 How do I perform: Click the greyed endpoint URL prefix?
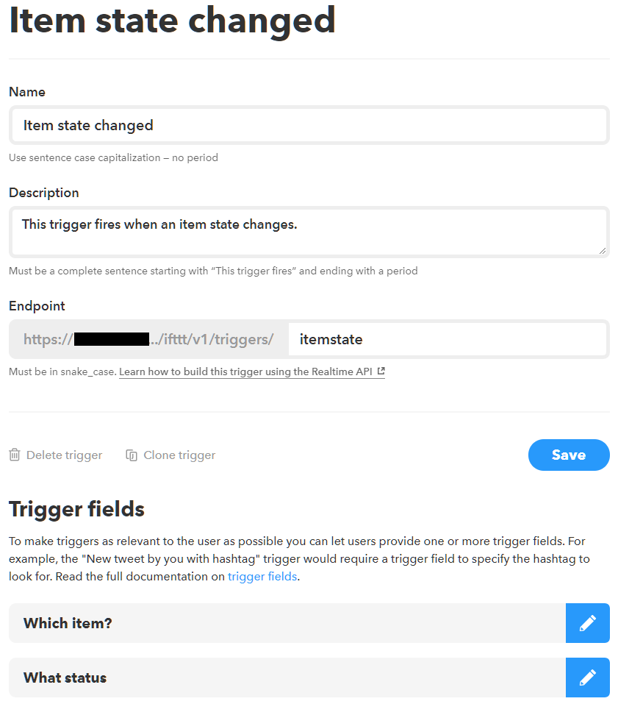click(x=148, y=339)
